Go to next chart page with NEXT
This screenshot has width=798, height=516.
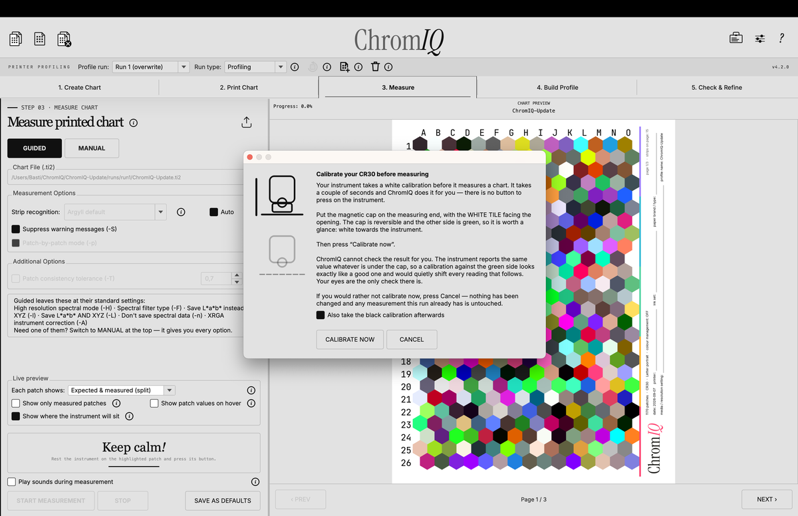(765, 499)
